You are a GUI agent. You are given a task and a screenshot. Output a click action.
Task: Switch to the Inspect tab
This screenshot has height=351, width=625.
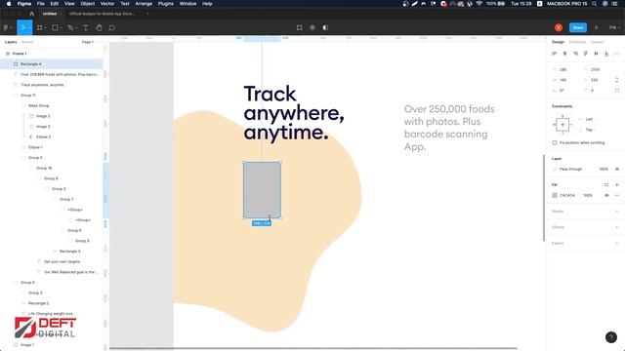point(598,42)
